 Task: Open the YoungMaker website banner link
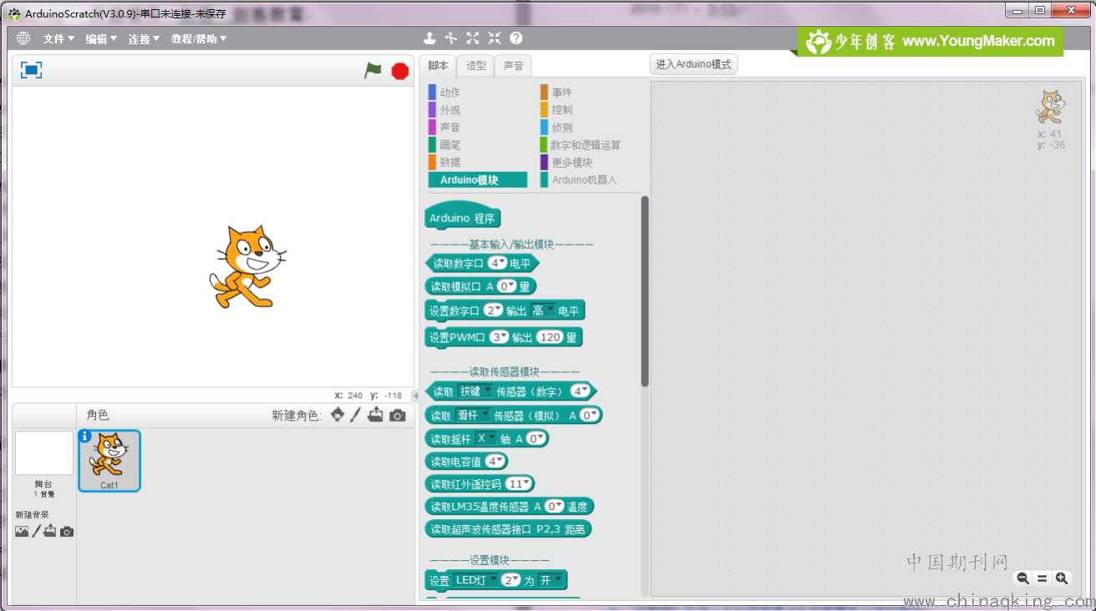[x=931, y=41]
